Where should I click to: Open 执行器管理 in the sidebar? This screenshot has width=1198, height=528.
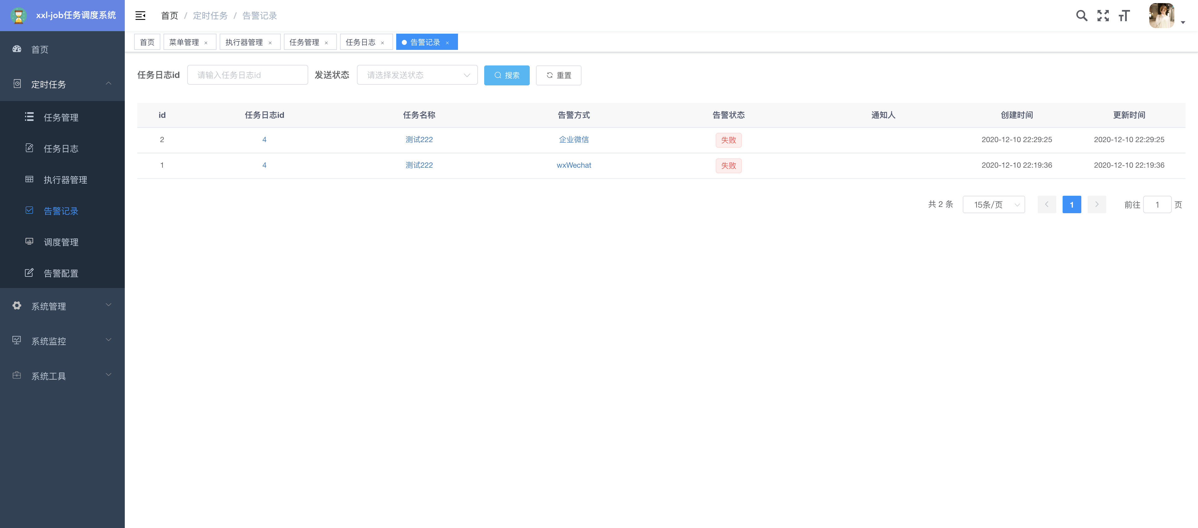pyautogui.click(x=65, y=180)
